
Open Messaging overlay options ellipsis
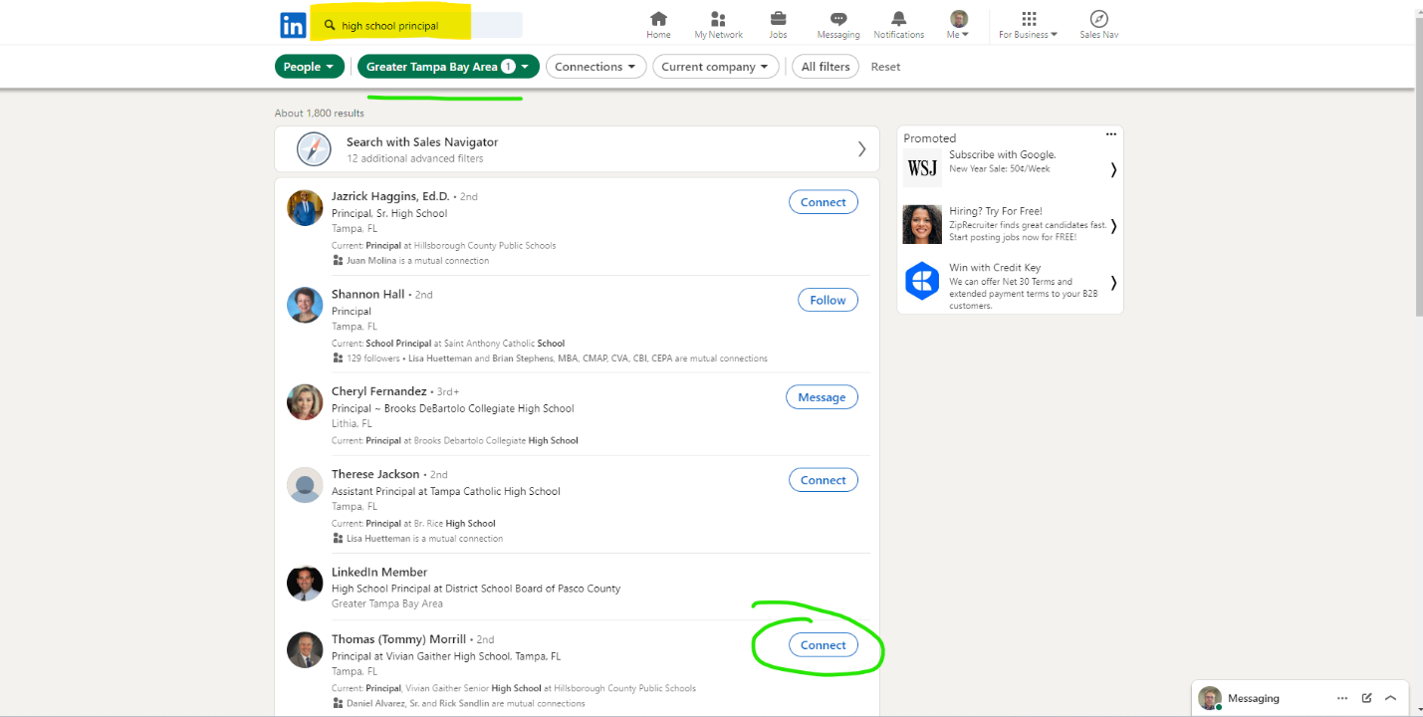(1342, 698)
